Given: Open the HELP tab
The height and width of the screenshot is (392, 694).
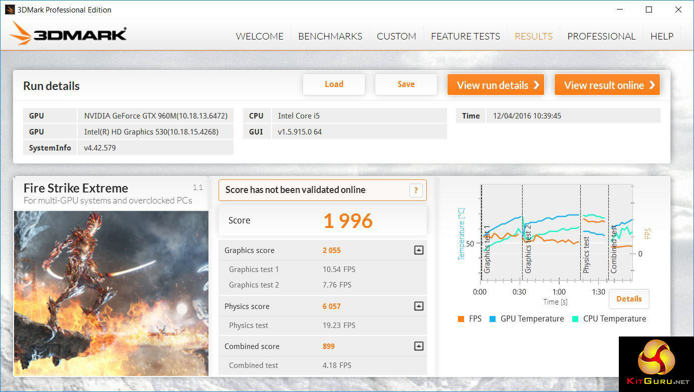Looking at the screenshot, I should [662, 36].
